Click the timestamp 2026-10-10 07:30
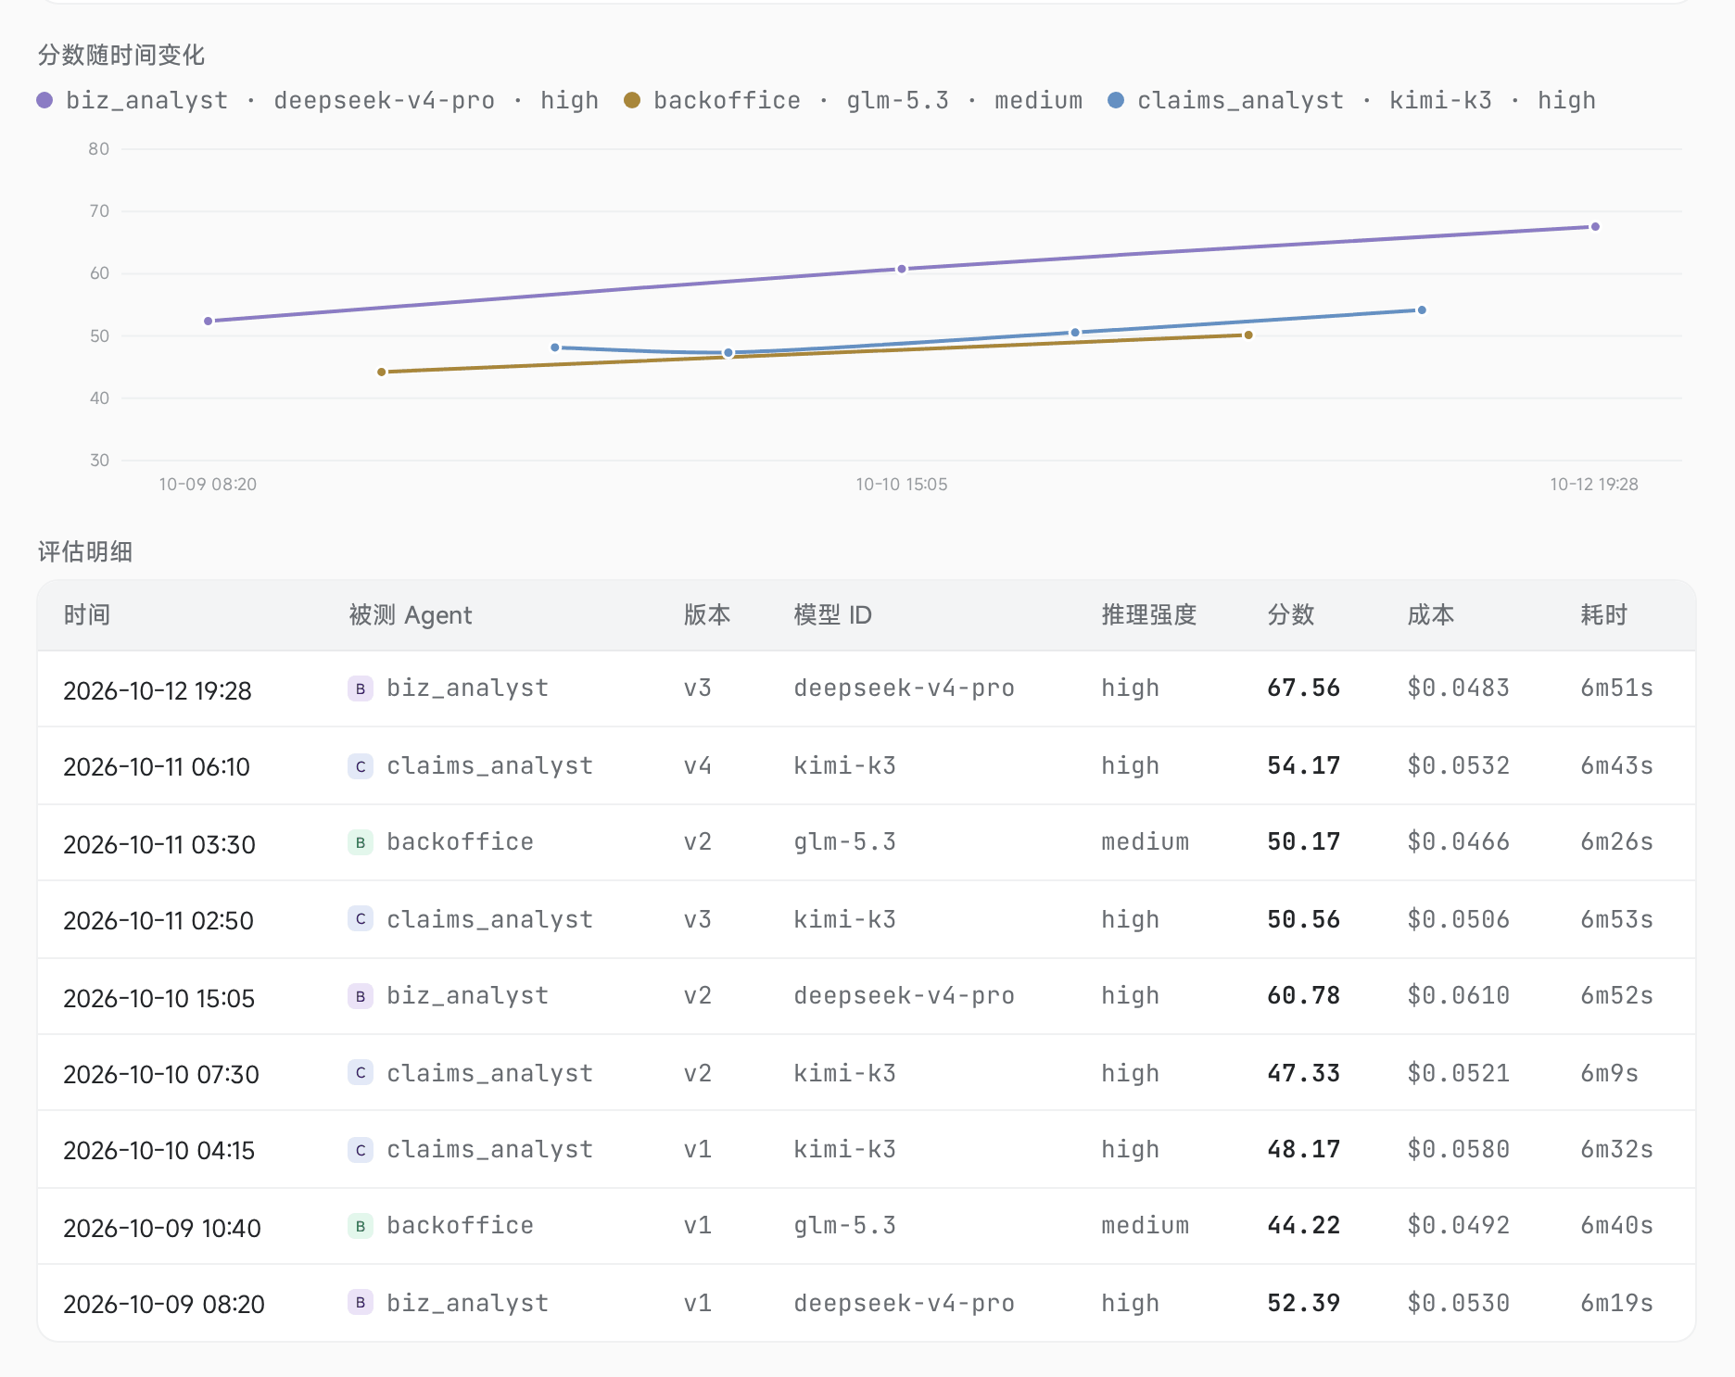The image size is (1735, 1377). (x=161, y=1074)
